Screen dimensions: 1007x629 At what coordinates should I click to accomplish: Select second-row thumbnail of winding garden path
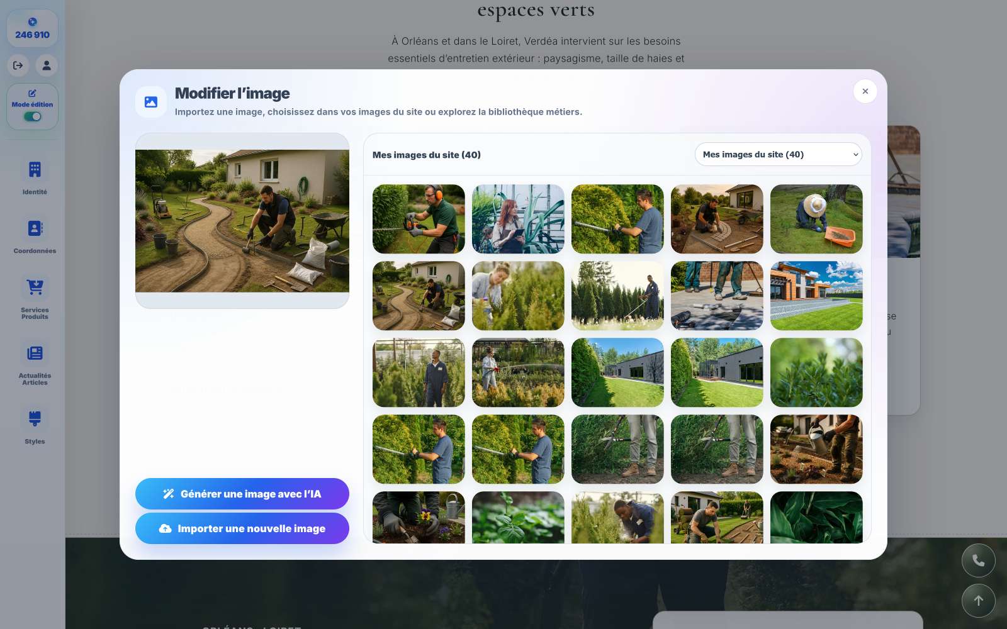click(x=419, y=296)
